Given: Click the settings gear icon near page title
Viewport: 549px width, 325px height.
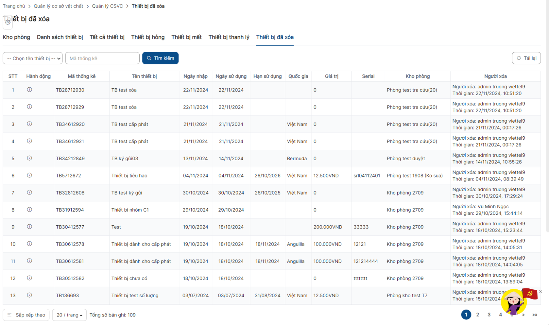Looking at the screenshot, I should 8,22.
